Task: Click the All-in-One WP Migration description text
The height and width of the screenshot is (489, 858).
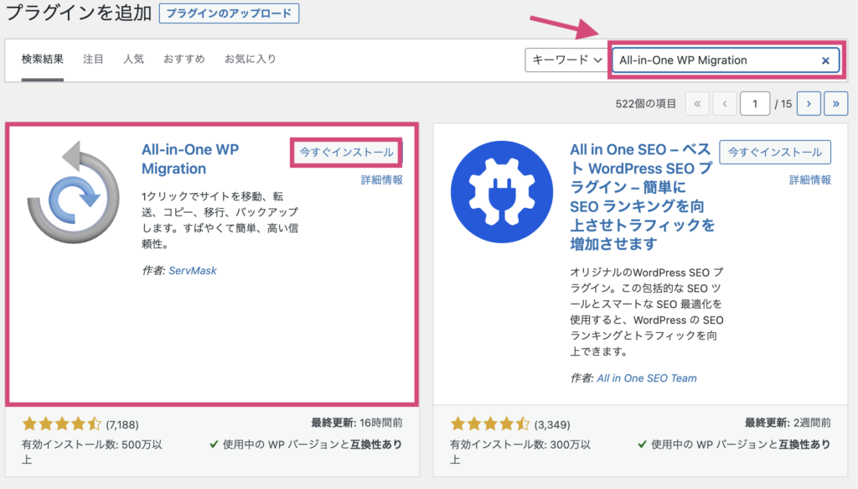Action: (220, 220)
